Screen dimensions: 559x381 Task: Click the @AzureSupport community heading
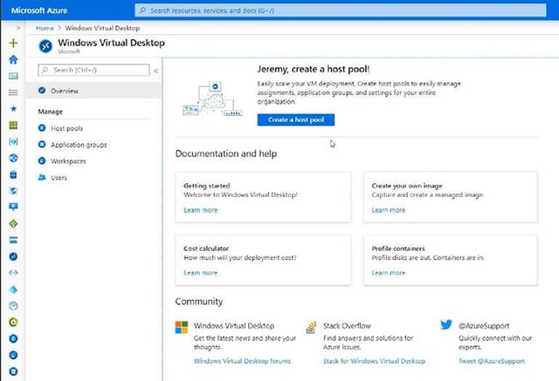coord(484,326)
